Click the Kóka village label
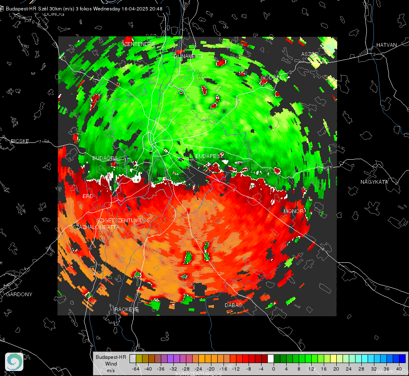409x376 pixels. tap(338, 146)
